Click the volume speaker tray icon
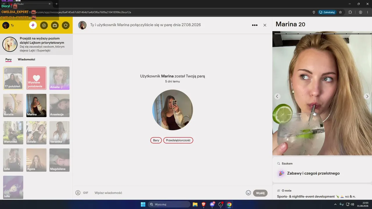 (x=352, y=204)
